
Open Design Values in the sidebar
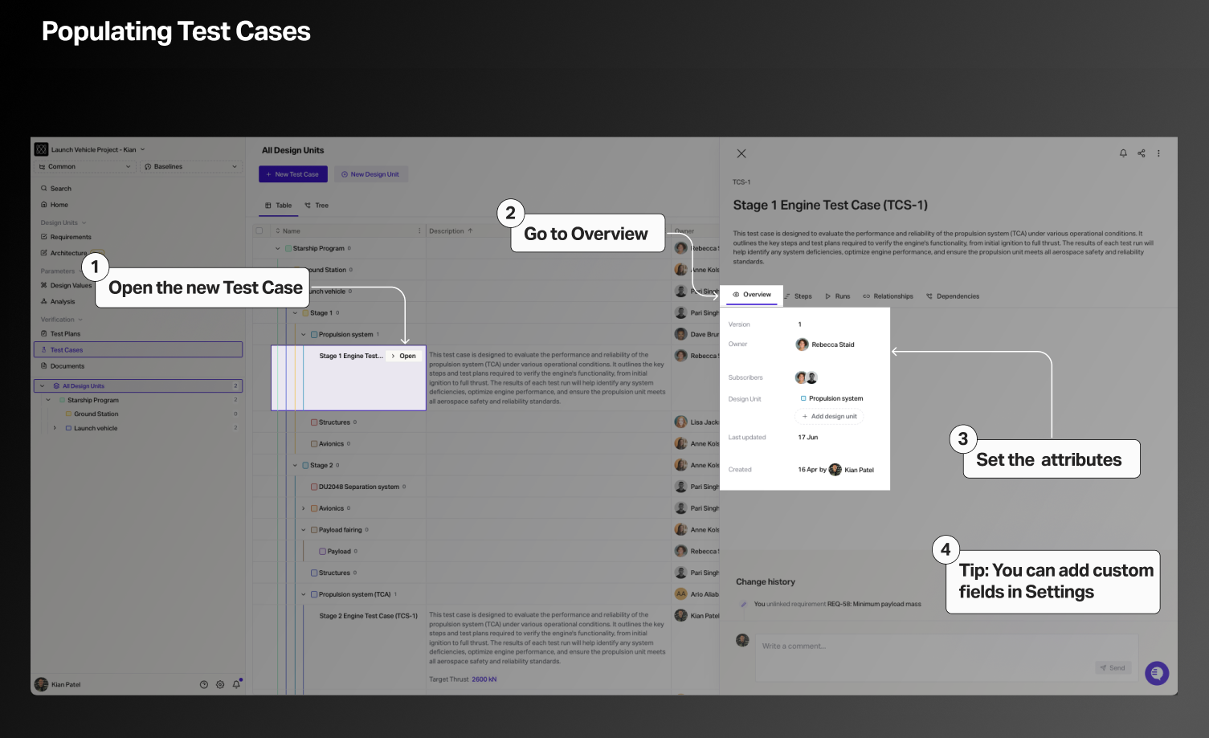[x=71, y=285]
